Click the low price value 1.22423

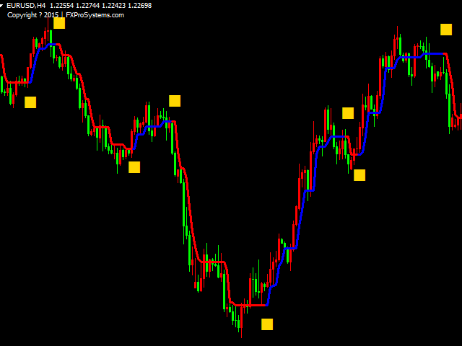coord(113,6)
